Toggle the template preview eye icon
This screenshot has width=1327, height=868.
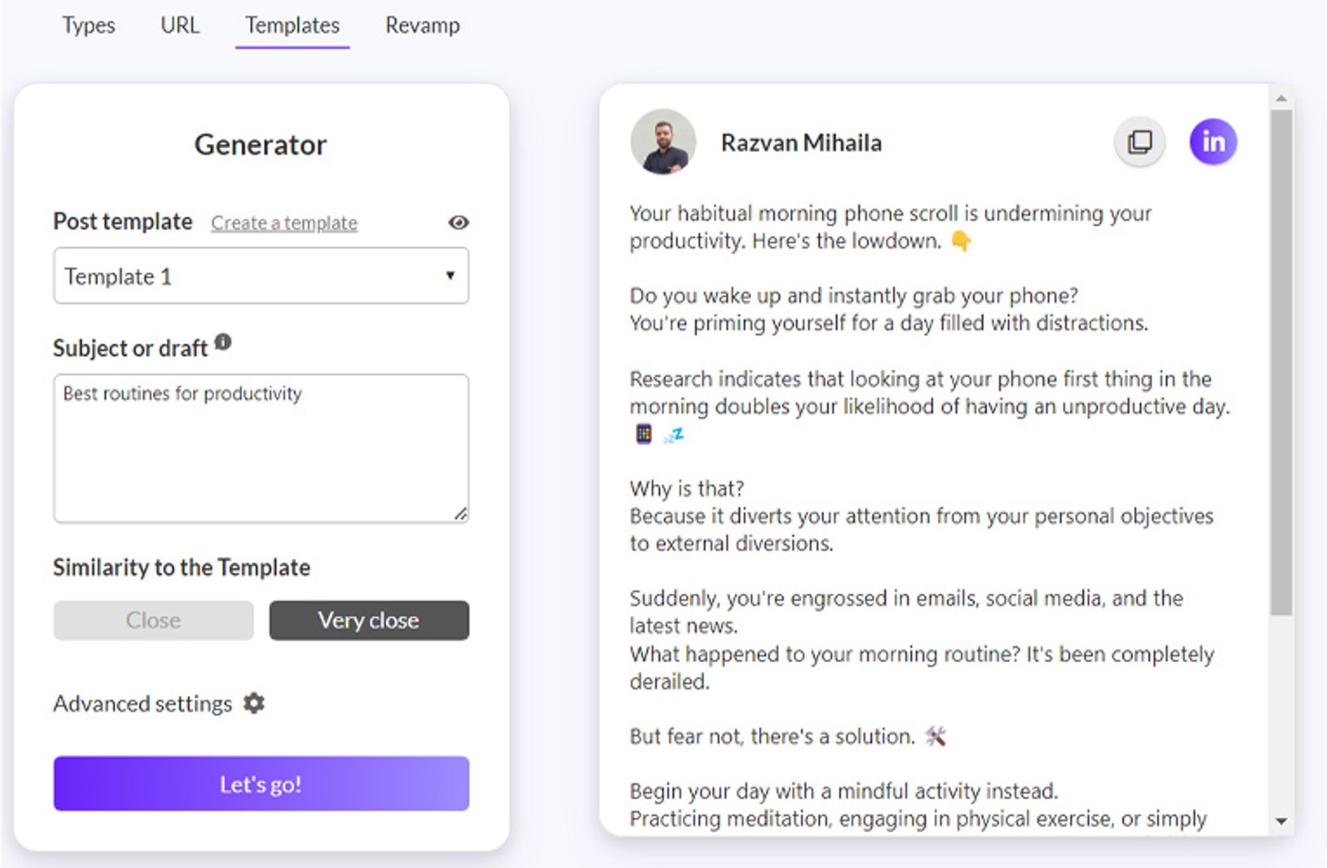[x=458, y=223]
